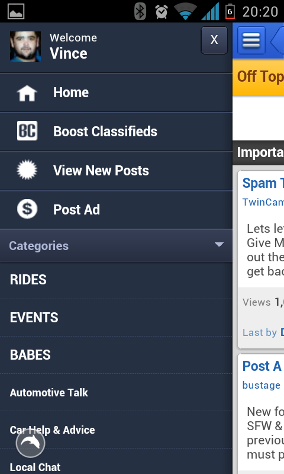284x474 pixels.
Task: Tap Vince's profile avatar
Action: click(25, 47)
